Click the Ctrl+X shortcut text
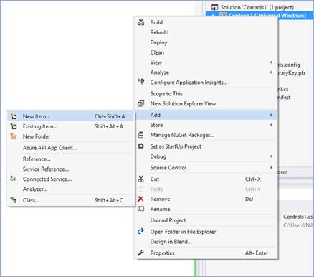The width and height of the screenshot is (314, 277). point(253,179)
